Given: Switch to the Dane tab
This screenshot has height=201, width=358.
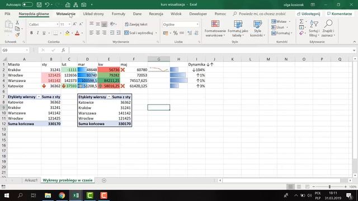Looking at the screenshot, I should (x=137, y=14).
